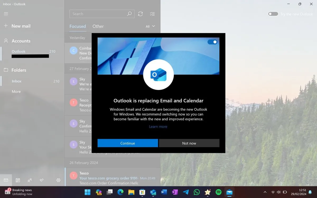Image resolution: width=317 pixels, height=198 pixels.
Task: Open Calendar from the bottom navigation bar
Action: pyautogui.click(x=18, y=180)
